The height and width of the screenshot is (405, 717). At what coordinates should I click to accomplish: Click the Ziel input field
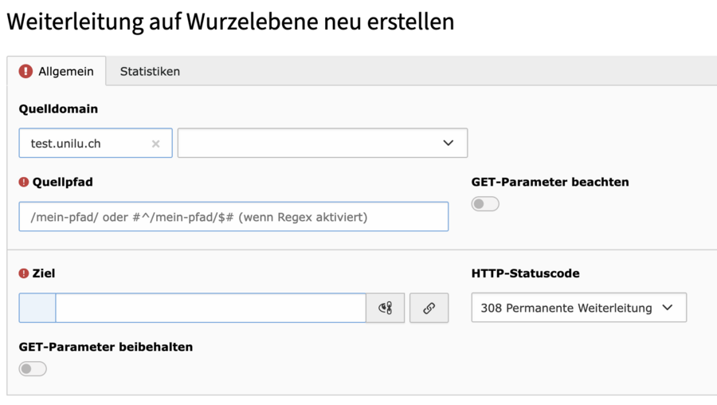(210, 308)
